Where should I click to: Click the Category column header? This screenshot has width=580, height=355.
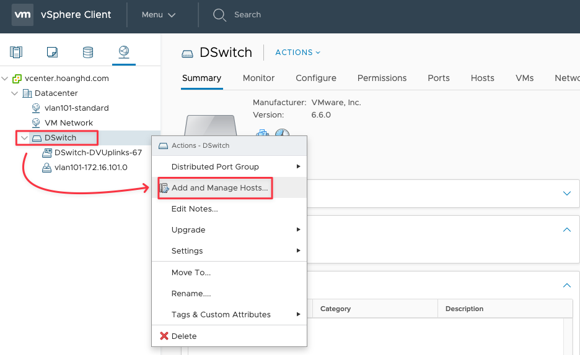tap(375, 309)
